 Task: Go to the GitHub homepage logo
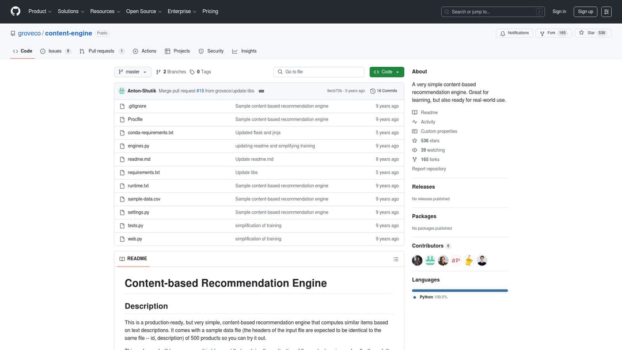(x=16, y=12)
